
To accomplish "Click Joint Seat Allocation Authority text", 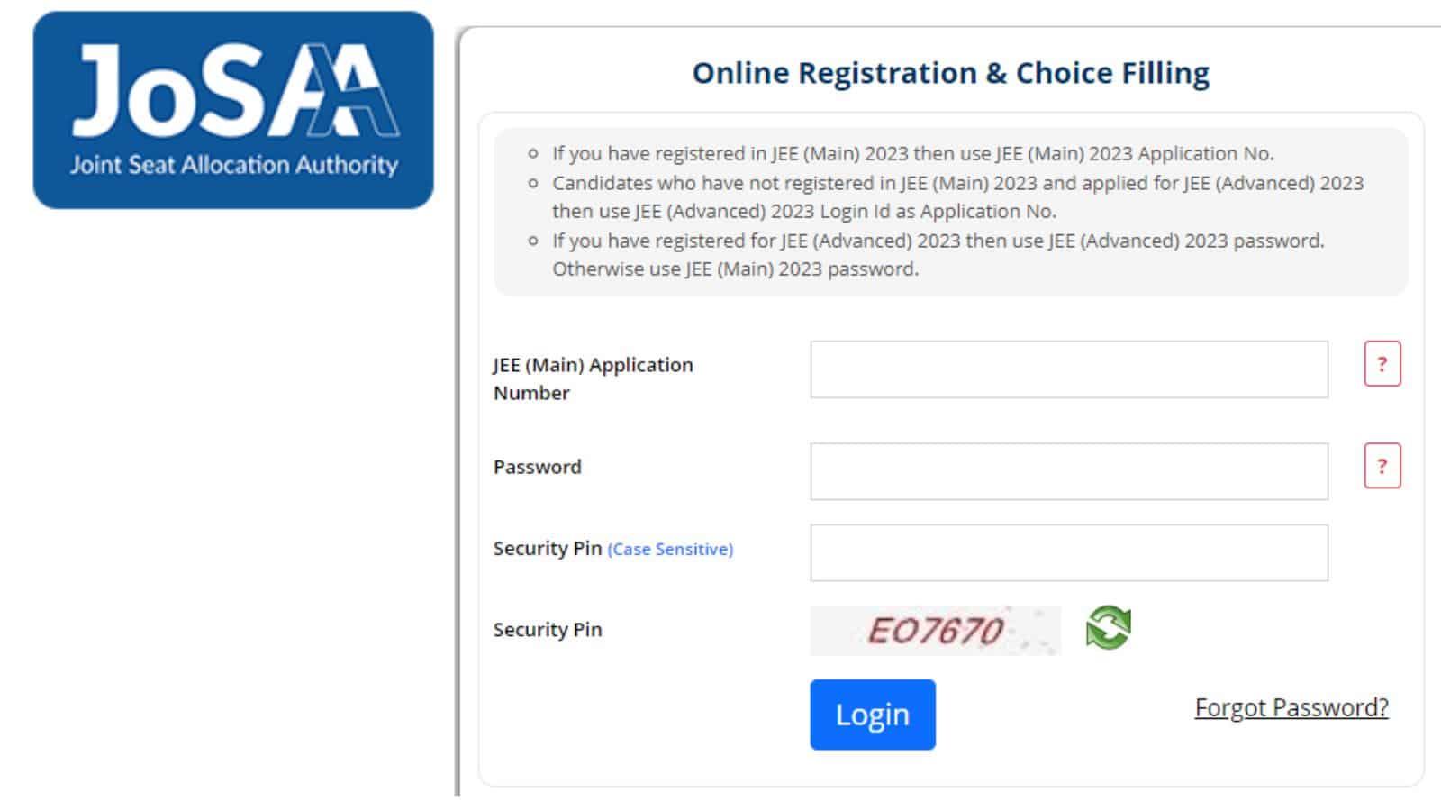I will [x=234, y=165].
